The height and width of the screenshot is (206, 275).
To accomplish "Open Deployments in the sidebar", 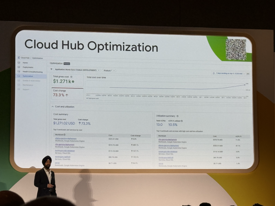I will pos(28,67).
